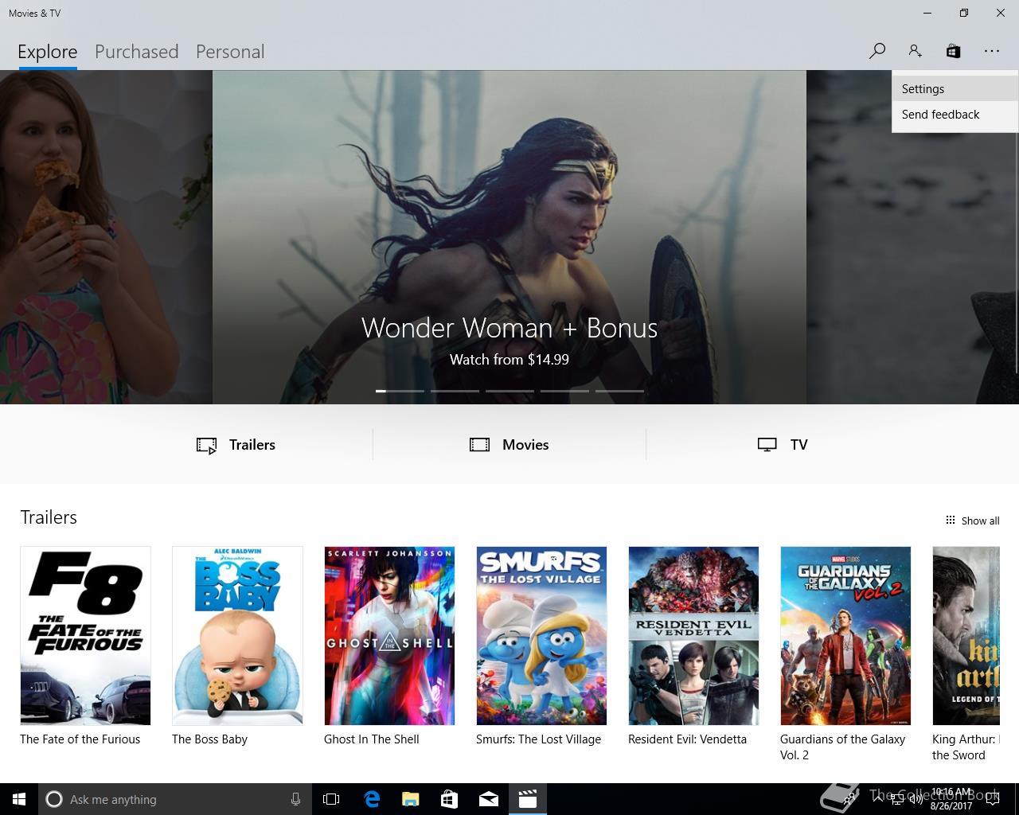Open Resident Evil: Vendetta poster
The image size is (1019, 815).
693,636
